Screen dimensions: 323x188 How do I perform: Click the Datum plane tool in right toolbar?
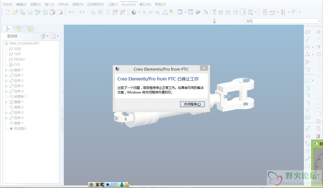pos(308,32)
